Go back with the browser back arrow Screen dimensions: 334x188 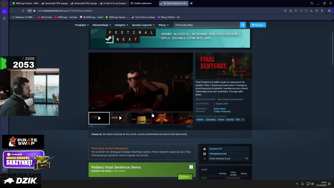point(11,11)
